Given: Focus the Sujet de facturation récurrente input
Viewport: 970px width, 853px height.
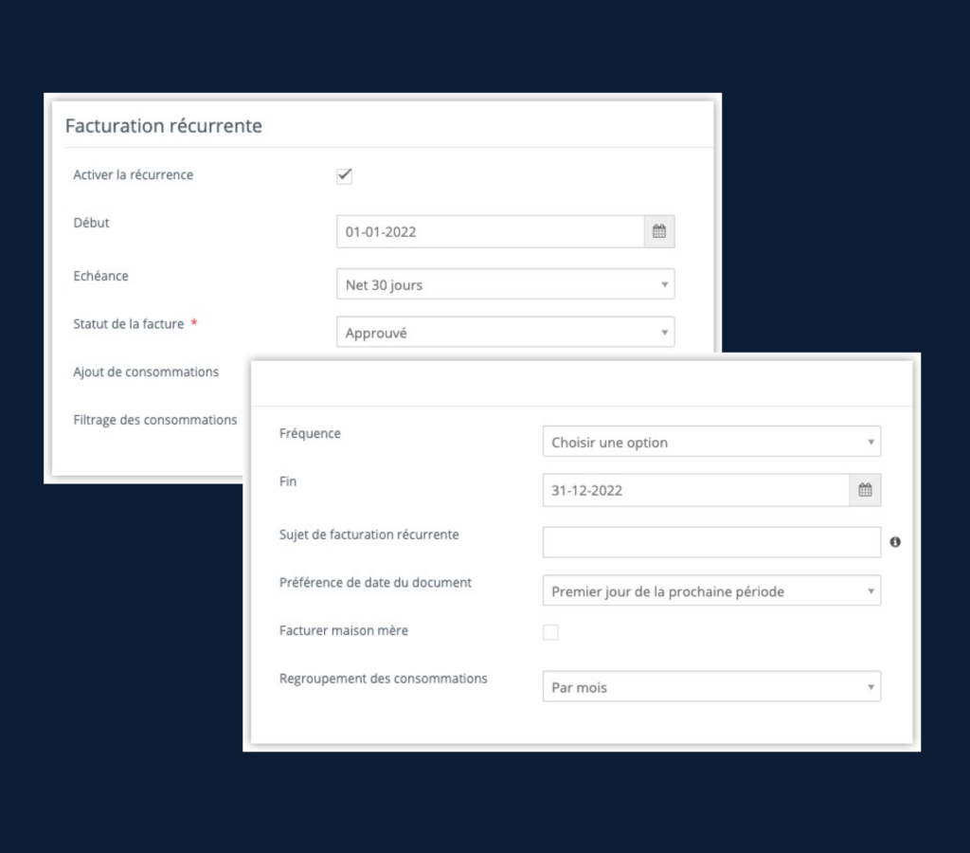Looking at the screenshot, I should pos(711,542).
